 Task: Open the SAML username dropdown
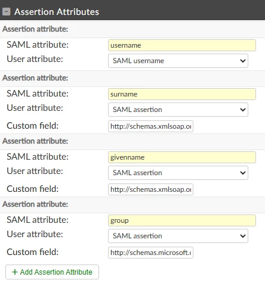[x=178, y=61]
